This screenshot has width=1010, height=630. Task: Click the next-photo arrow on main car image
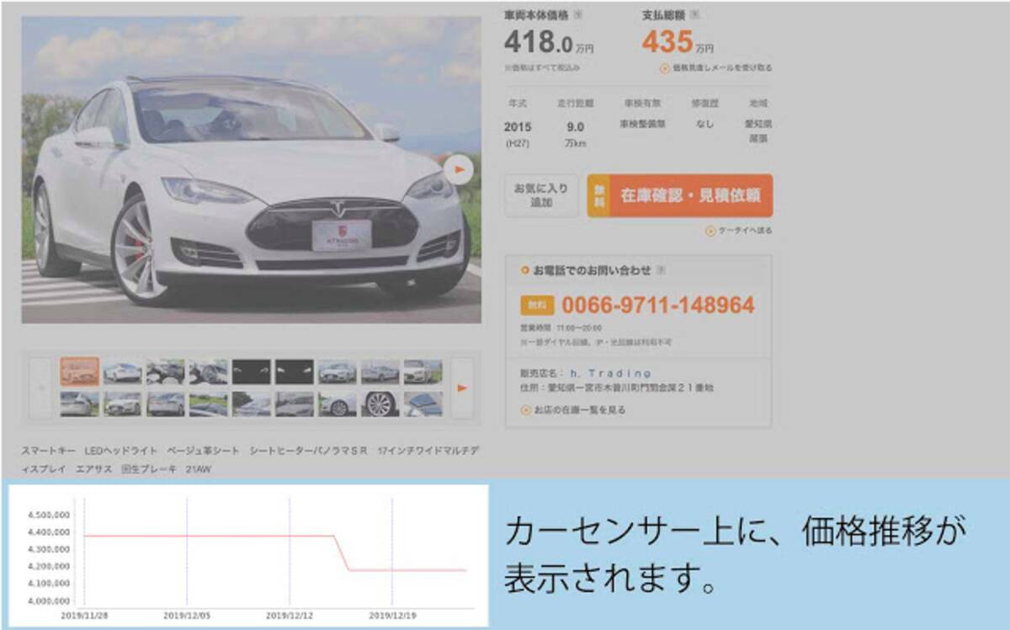[x=458, y=170]
